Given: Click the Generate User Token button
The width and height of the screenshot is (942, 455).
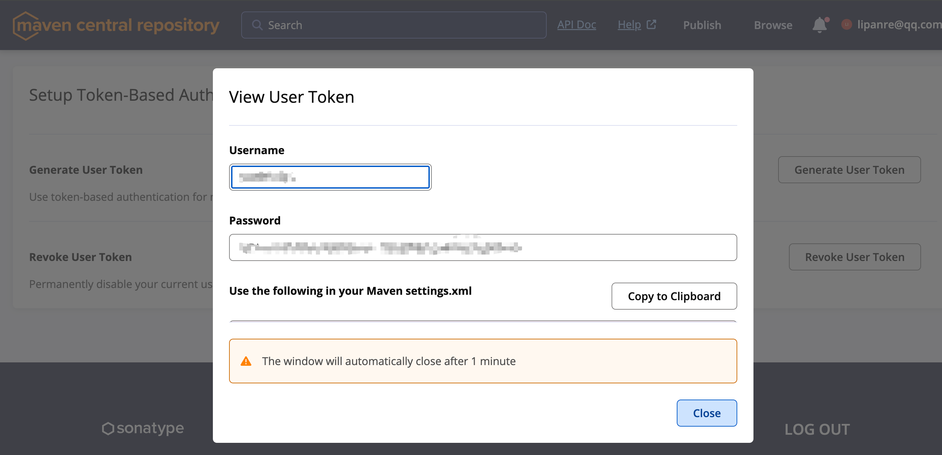Looking at the screenshot, I should (849, 170).
